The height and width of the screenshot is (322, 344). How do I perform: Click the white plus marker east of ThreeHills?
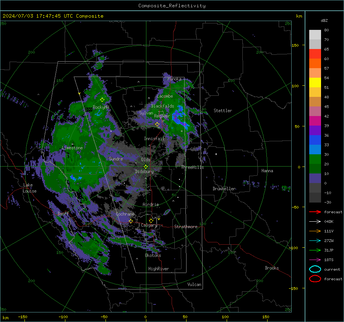(216, 154)
